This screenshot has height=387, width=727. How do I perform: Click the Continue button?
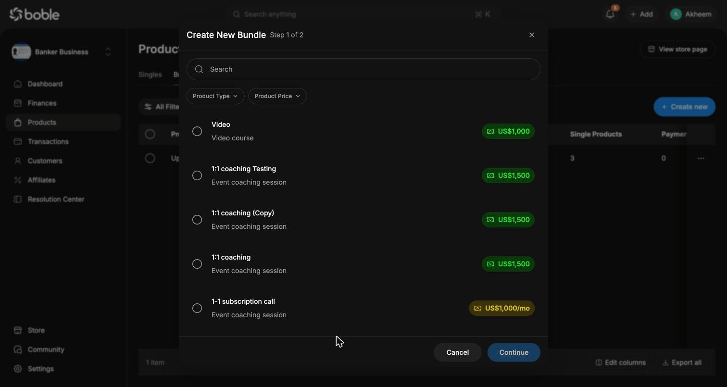pyautogui.click(x=514, y=352)
